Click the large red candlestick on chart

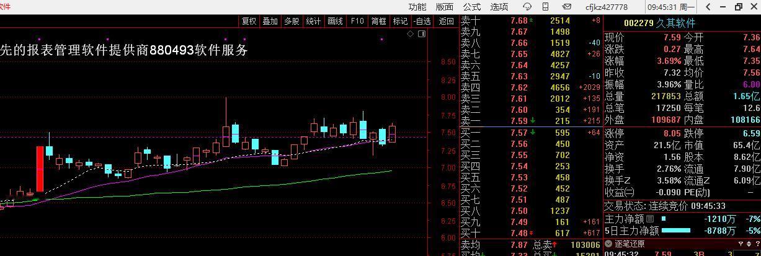[40, 169]
